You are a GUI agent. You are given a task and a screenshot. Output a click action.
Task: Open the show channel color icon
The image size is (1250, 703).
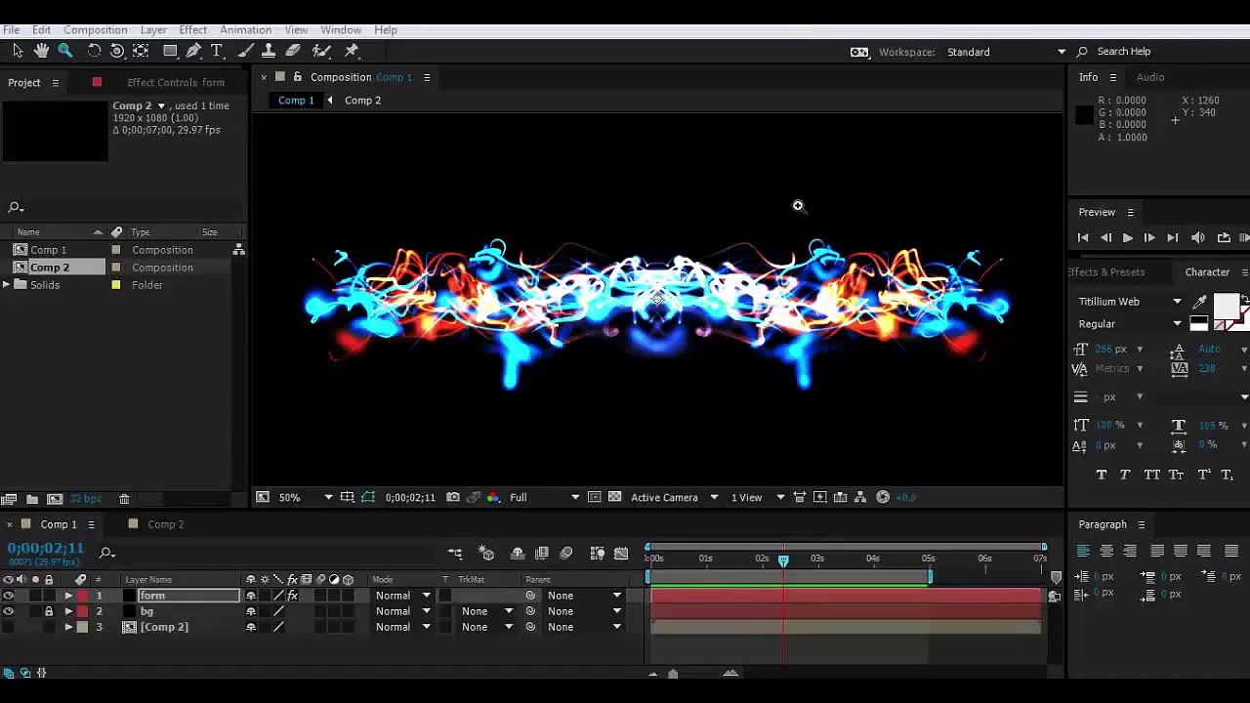point(493,497)
